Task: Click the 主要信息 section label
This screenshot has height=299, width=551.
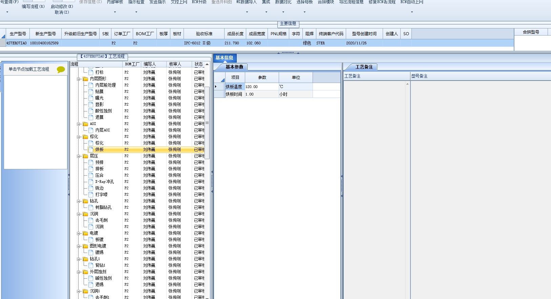Action: [x=288, y=24]
